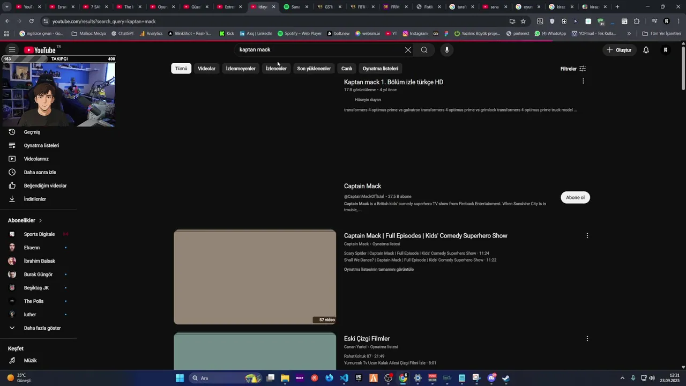Open Scary Spider episode in playlist

(x=416, y=253)
